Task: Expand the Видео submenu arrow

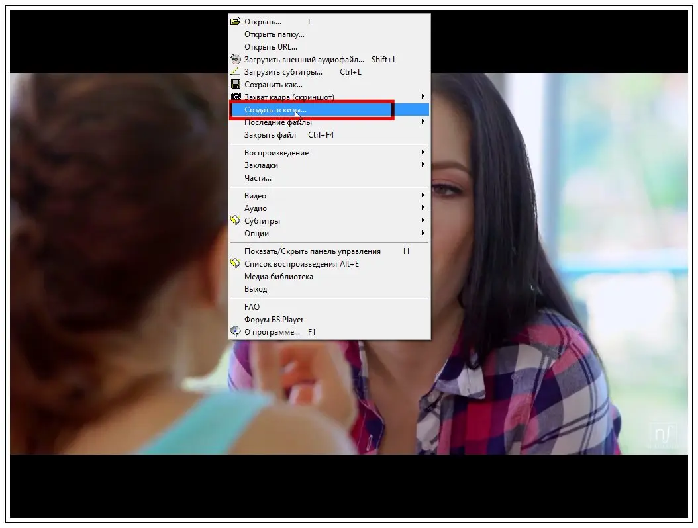Action: pos(423,195)
